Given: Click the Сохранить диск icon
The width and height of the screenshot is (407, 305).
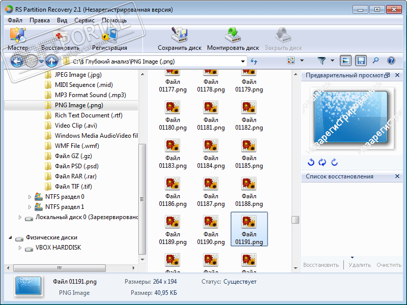Looking at the screenshot, I should tap(180, 39).
